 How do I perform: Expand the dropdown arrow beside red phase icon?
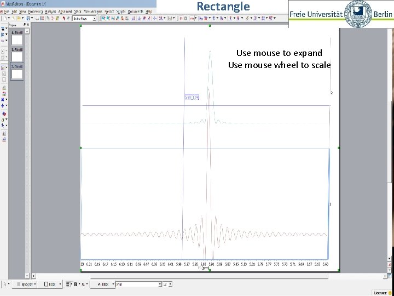pos(196,19)
